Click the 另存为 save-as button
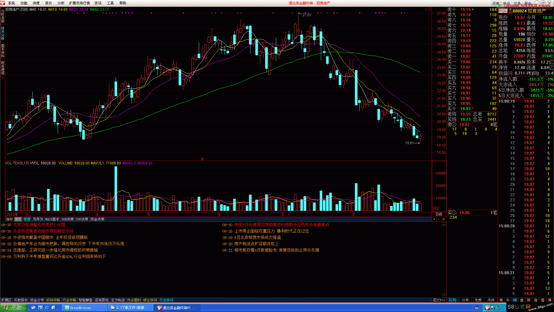This screenshot has width=554, height=312. pos(38,219)
